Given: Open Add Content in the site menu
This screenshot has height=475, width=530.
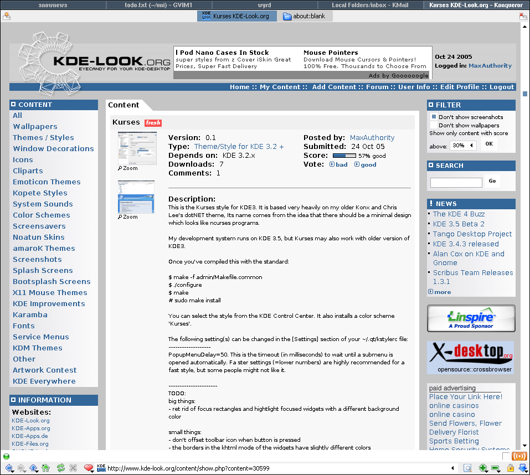Looking at the screenshot, I should [334, 87].
